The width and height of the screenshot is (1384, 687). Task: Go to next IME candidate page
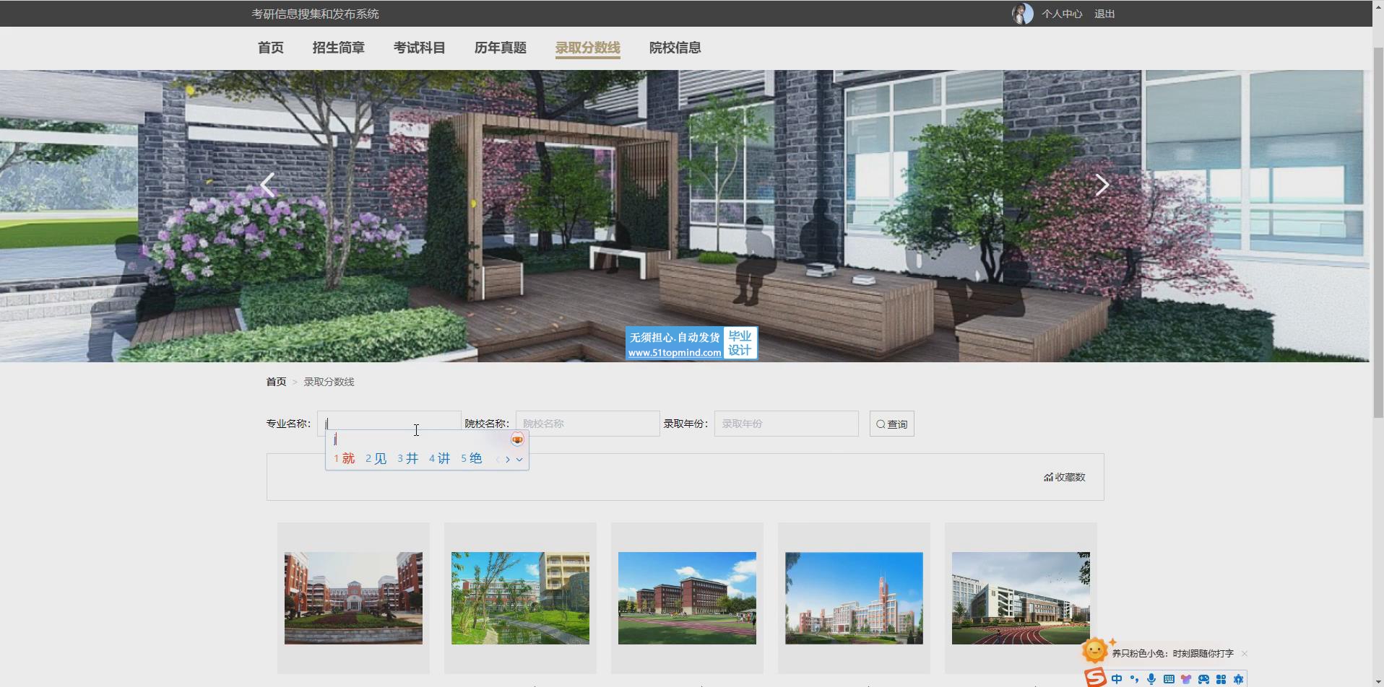coord(508,459)
